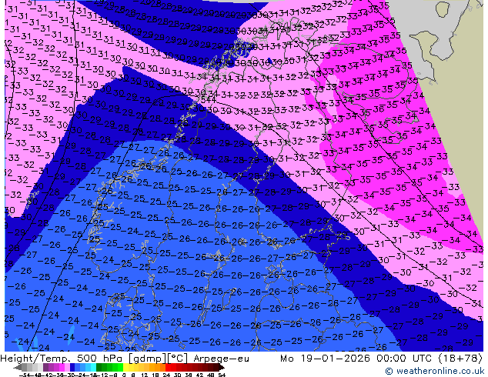Screen dimensions: 488x377
Task: Click the '[°C]' unit label in title
Action: click(178, 359)
